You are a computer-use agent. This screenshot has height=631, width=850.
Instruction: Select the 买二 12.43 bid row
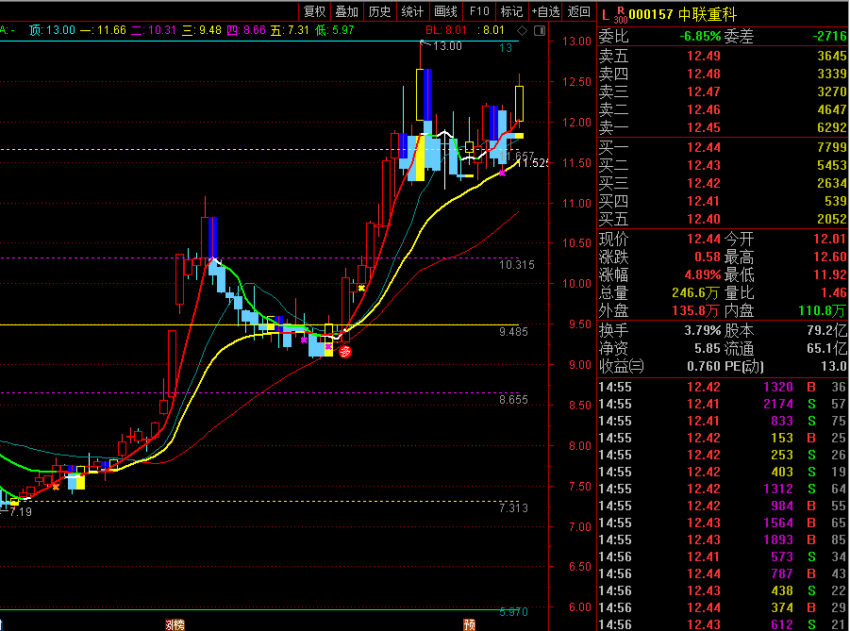coord(723,165)
